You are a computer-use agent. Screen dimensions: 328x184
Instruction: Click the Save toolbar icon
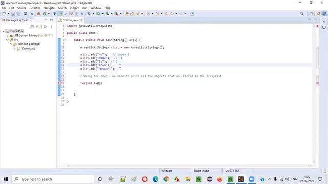[x=13, y=14]
